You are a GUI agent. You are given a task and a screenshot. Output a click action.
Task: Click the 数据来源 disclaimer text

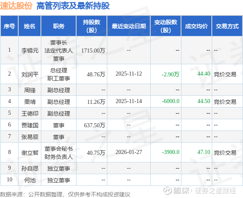(65, 194)
